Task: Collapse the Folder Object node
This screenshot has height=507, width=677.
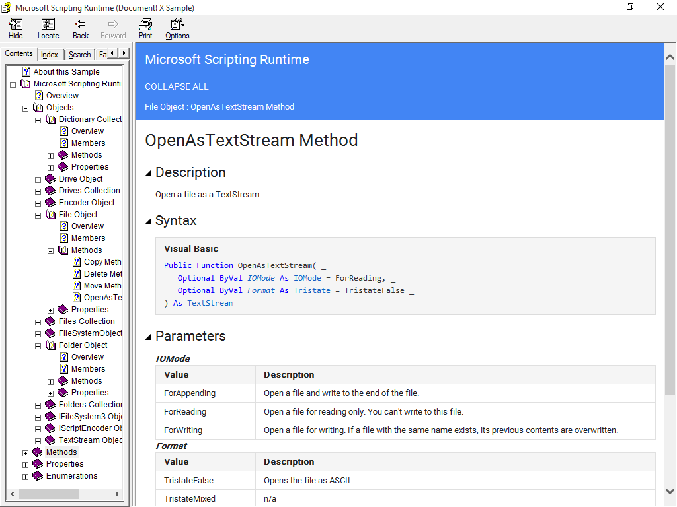Action: 38,346
